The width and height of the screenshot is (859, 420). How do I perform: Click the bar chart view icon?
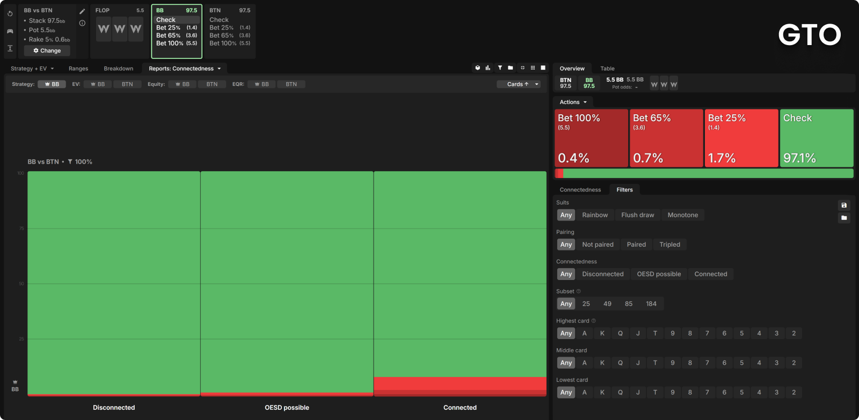tap(488, 68)
